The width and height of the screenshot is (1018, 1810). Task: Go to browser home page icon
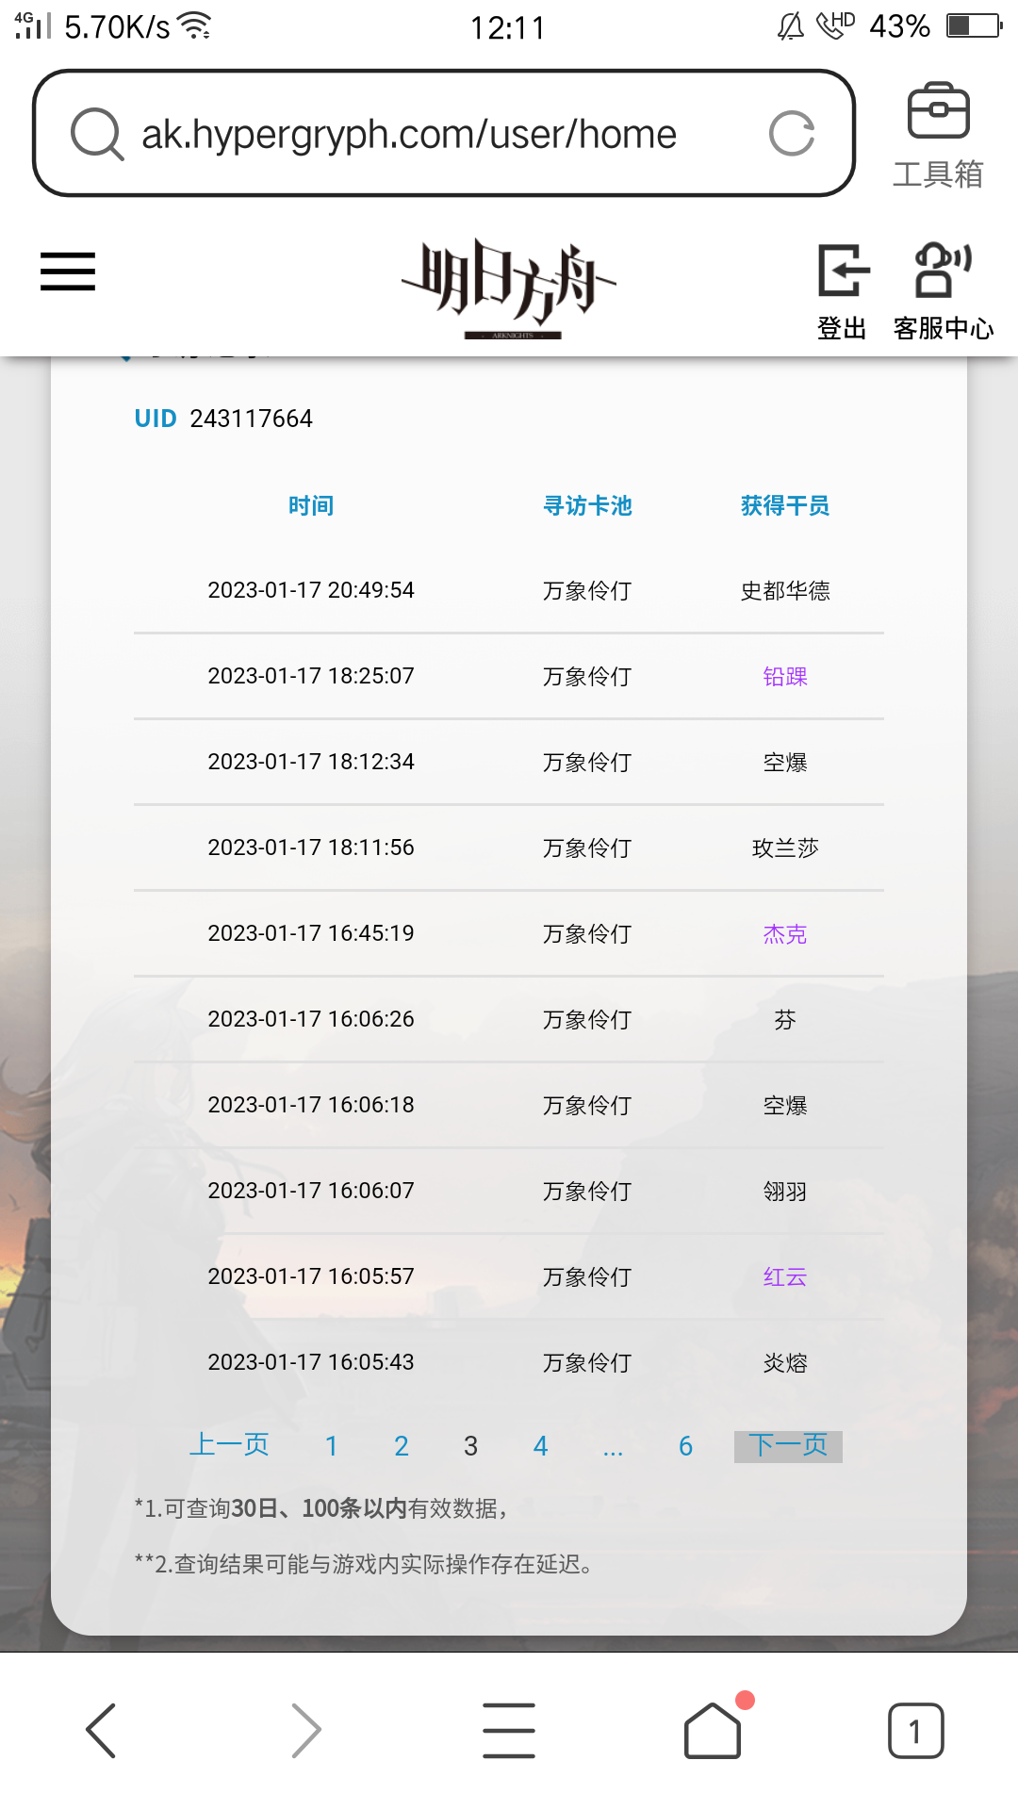[x=713, y=1730]
